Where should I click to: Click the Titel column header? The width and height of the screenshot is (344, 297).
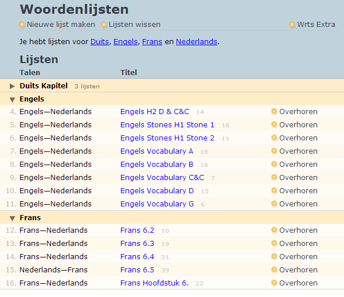128,73
